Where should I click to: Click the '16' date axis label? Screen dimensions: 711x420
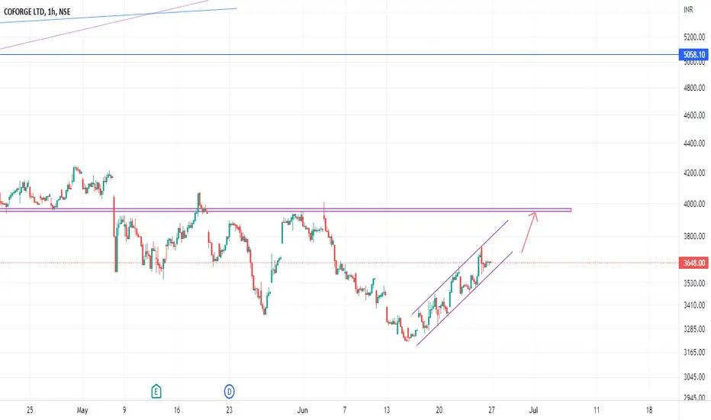[x=177, y=410]
